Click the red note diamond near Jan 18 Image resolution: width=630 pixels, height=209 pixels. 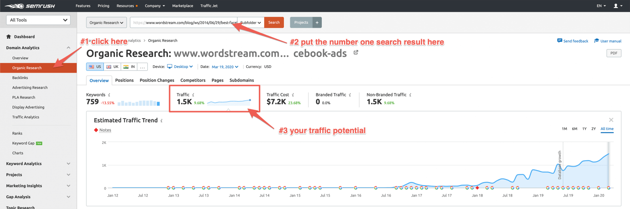(477, 188)
